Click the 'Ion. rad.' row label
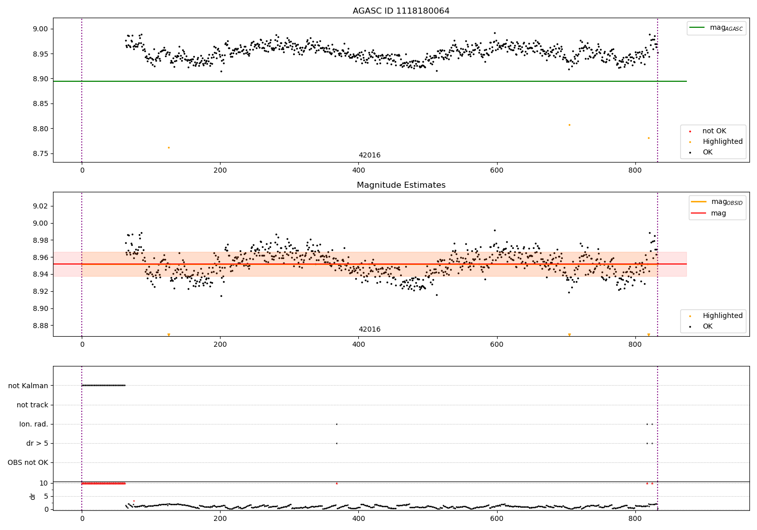757x530 pixels. tap(34, 424)
